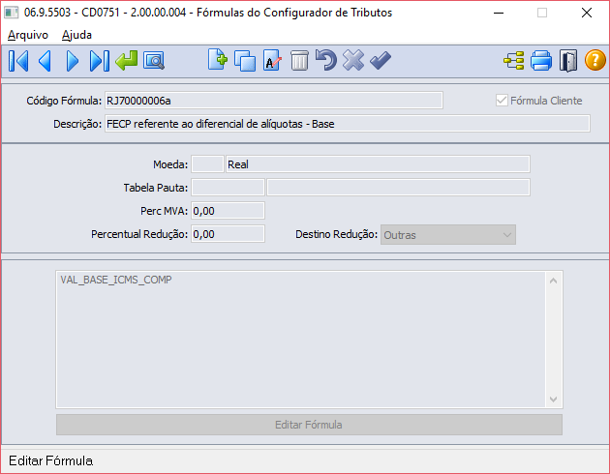Image resolution: width=610 pixels, height=474 pixels.
Task: Go to the first record
Action: point(18,61)
